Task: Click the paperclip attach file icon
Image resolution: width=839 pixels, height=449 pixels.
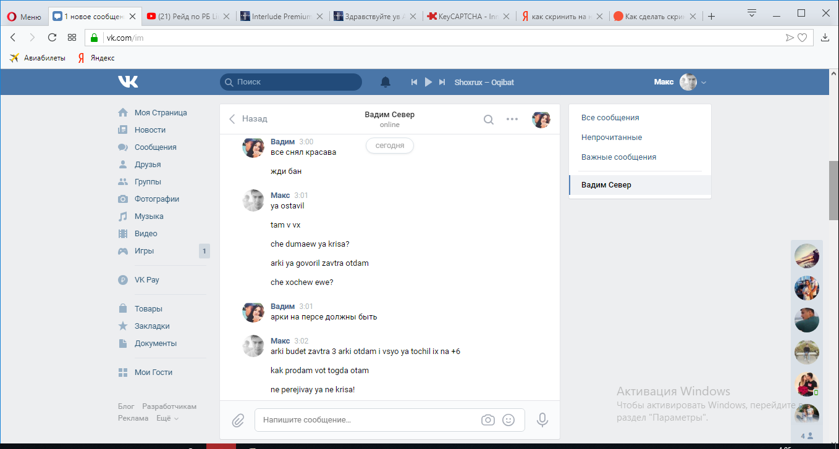Action: (x=238, y=420)
